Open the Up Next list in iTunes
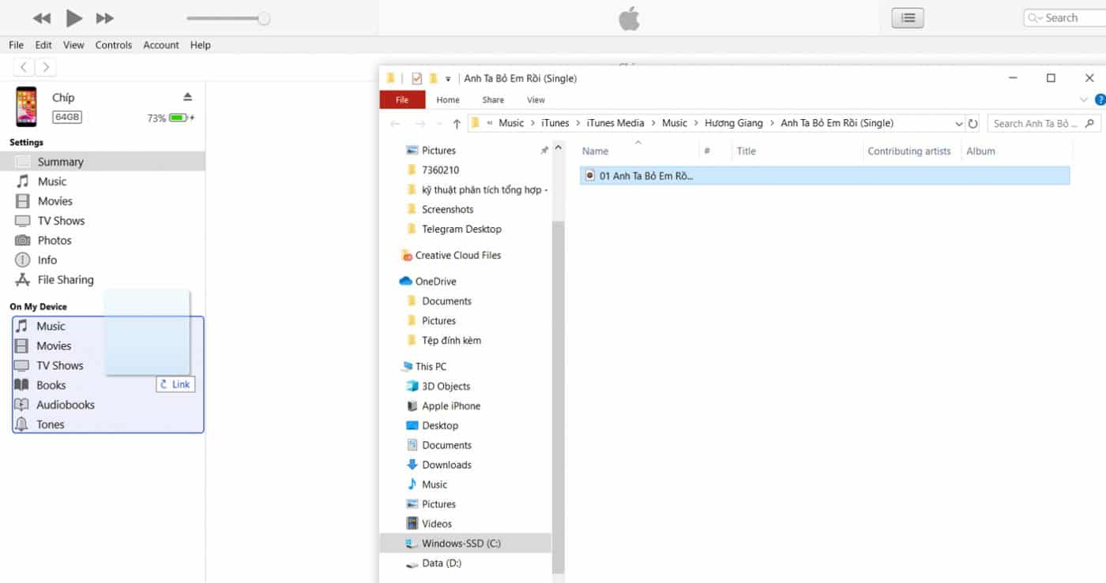The width and height of the screenshot is (1106, 583). click(x=907, y=17)
